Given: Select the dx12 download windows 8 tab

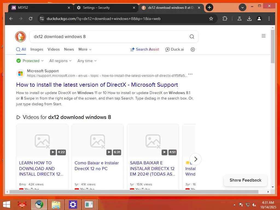Looking at the screenshot, I should point(171,8).
